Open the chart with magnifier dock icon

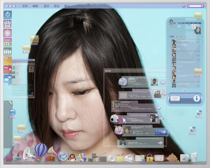(x=184, y=158)
